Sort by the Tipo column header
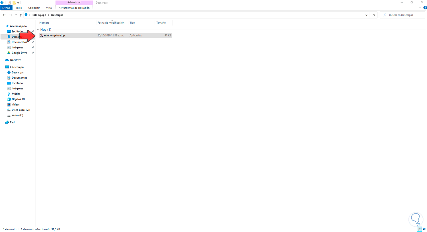The height and width of the screenshot is (232, 427). (132, 23)
